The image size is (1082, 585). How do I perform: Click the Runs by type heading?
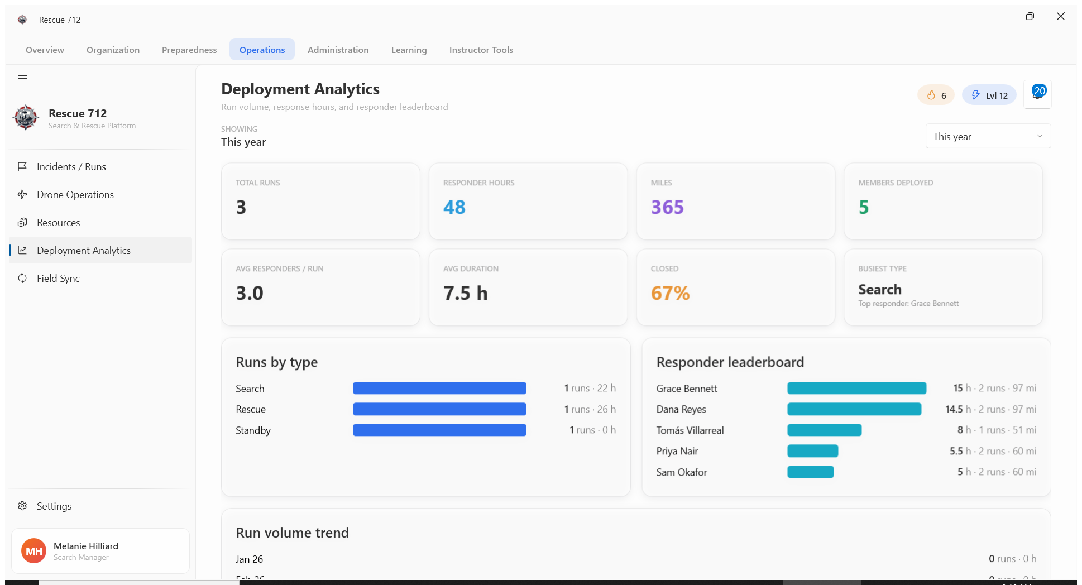click(x=276, y=362)
